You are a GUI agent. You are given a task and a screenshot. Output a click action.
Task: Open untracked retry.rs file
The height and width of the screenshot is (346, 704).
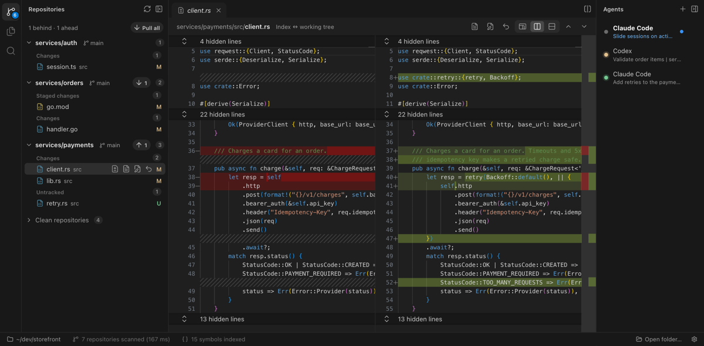click(95, 203)
